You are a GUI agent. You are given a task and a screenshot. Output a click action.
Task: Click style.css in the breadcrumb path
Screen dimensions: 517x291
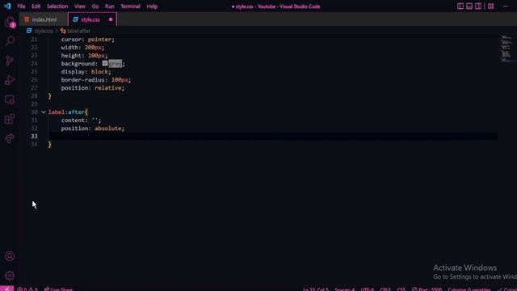click(44, 31)
